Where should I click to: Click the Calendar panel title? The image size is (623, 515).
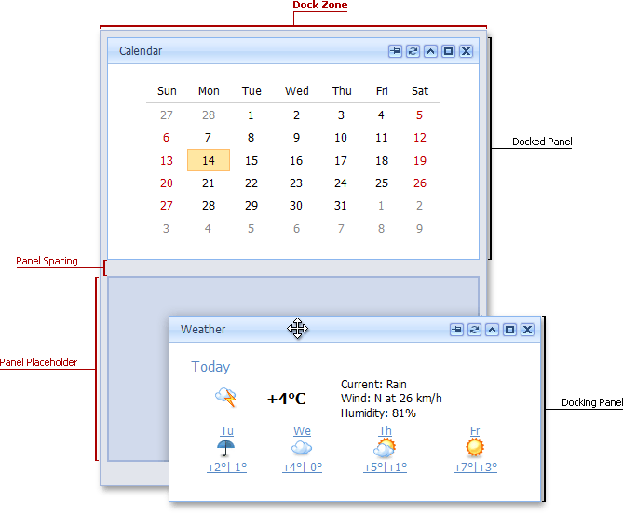coord(141,51)
